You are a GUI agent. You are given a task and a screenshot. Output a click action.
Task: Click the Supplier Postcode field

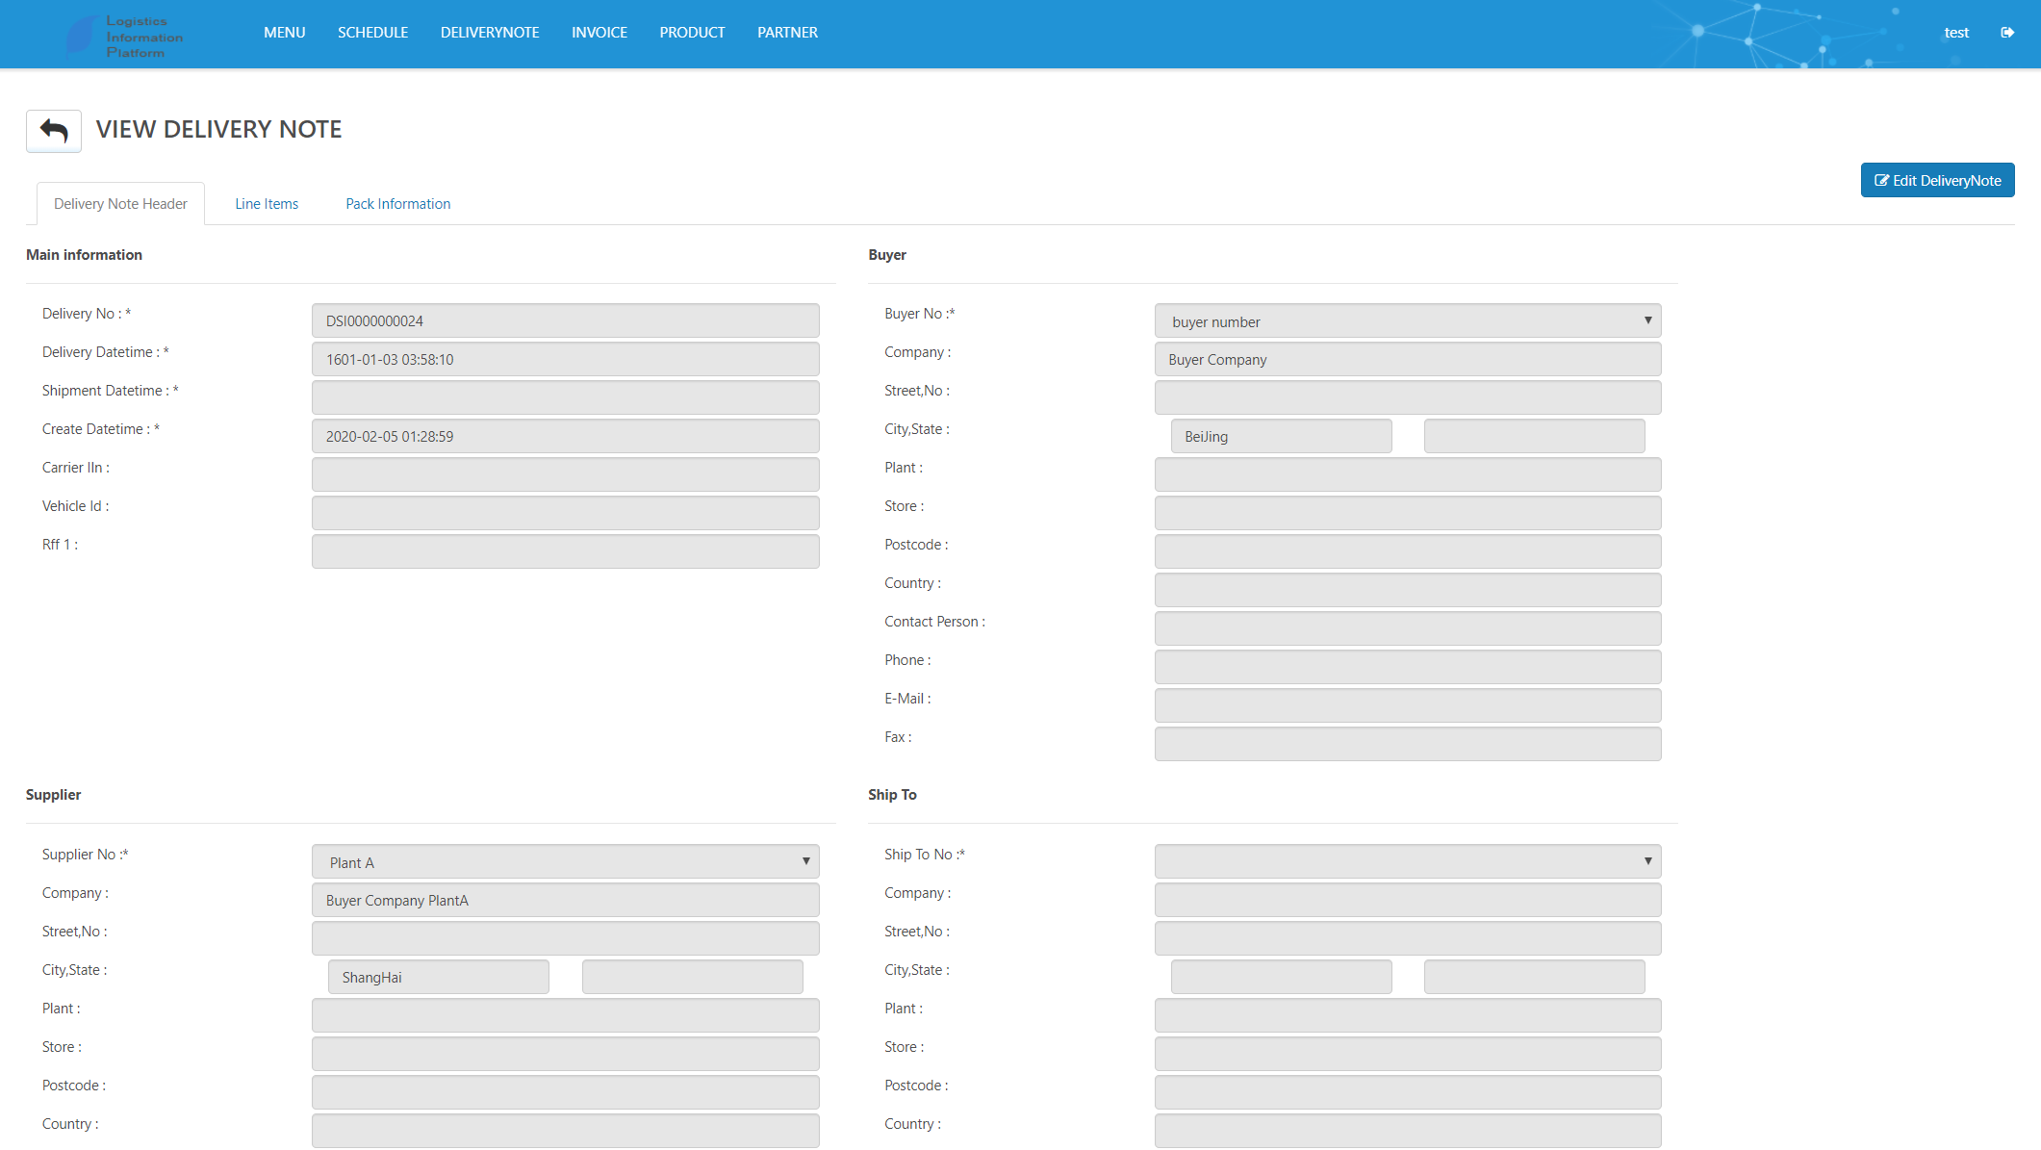pyautogui.click(x=566, y=1093)
